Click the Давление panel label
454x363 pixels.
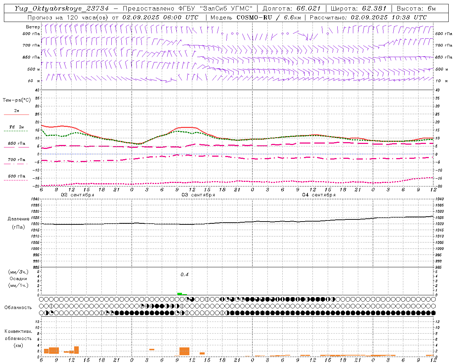[x=18, y=219]
